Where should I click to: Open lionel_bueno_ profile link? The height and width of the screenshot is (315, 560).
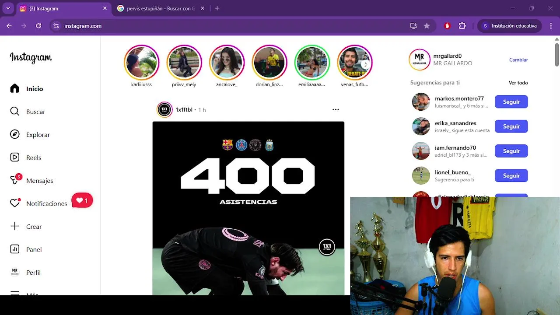[x=452, y=172]
